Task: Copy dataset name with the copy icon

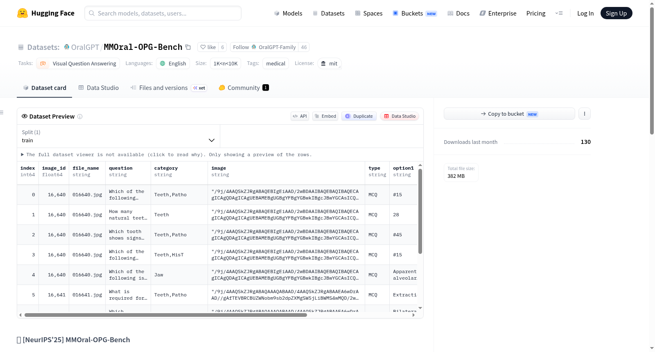Action: (x=188, y=47)
